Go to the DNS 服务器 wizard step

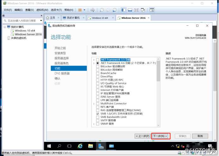pyautogui.click(x=62, y=73)
